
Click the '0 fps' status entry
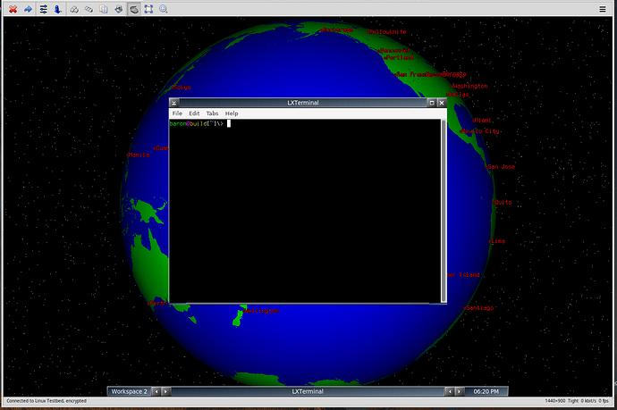click(604, 401)
